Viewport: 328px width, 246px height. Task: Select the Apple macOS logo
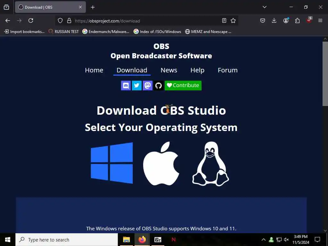click(x=161, y=163)
